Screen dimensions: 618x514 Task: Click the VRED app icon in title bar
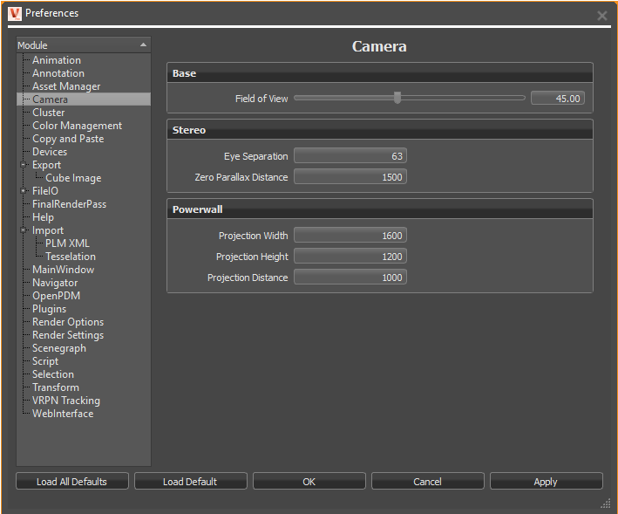15,14
